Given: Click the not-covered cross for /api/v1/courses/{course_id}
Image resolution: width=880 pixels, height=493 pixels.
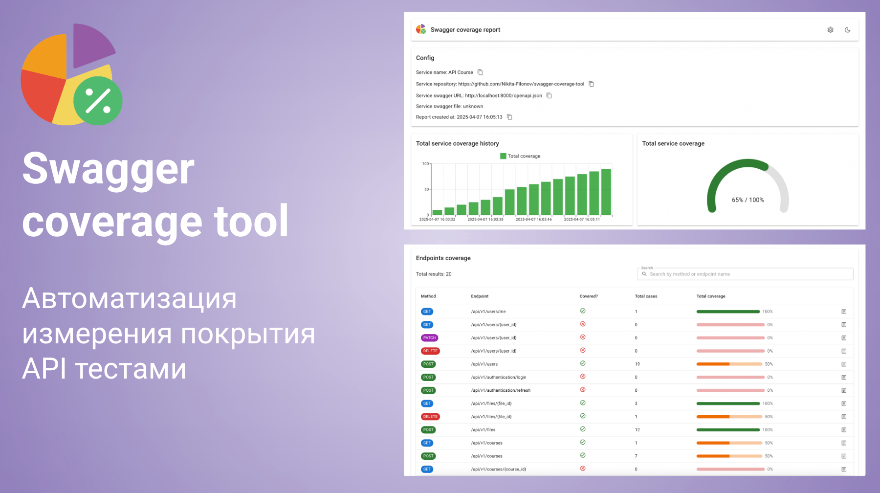Looking at the screenshot, I should pos(583,469).
